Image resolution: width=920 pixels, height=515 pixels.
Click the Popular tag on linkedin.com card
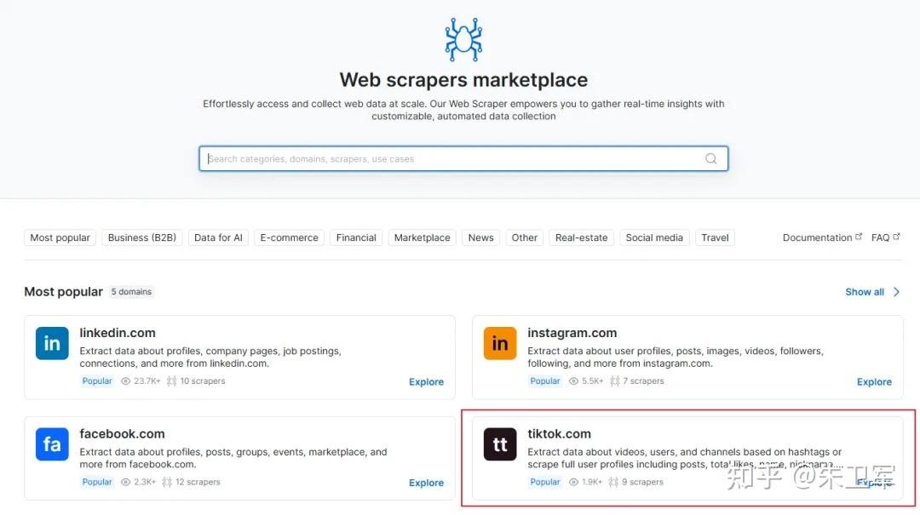point(97,381)
